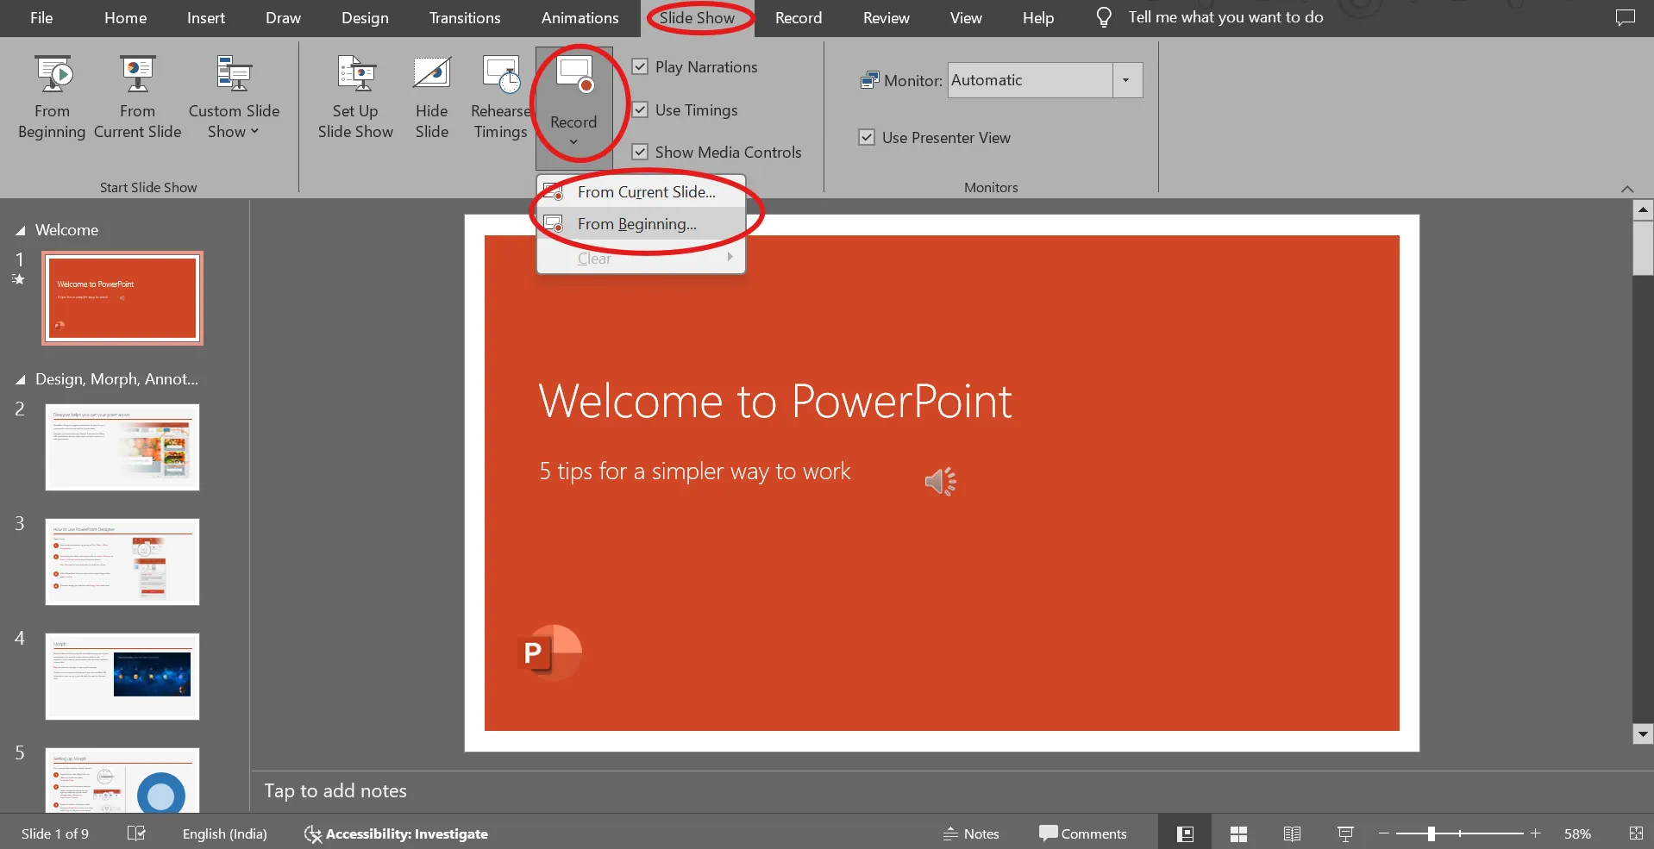The height and width of the screenshot is (849, 1654).
Task: Click the audio speaker icon on slide
Action: pyautogui.click(x=941, y=481)
